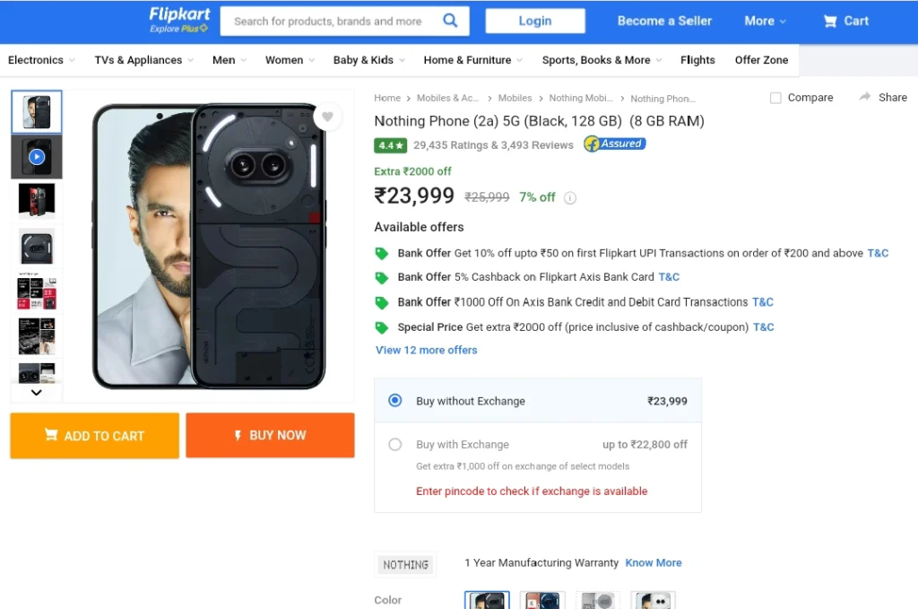Click the Flipkart logo

178,20
